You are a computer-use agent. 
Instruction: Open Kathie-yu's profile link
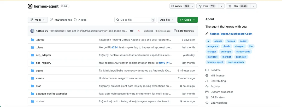pyautogui.click(x=42, y=31)
